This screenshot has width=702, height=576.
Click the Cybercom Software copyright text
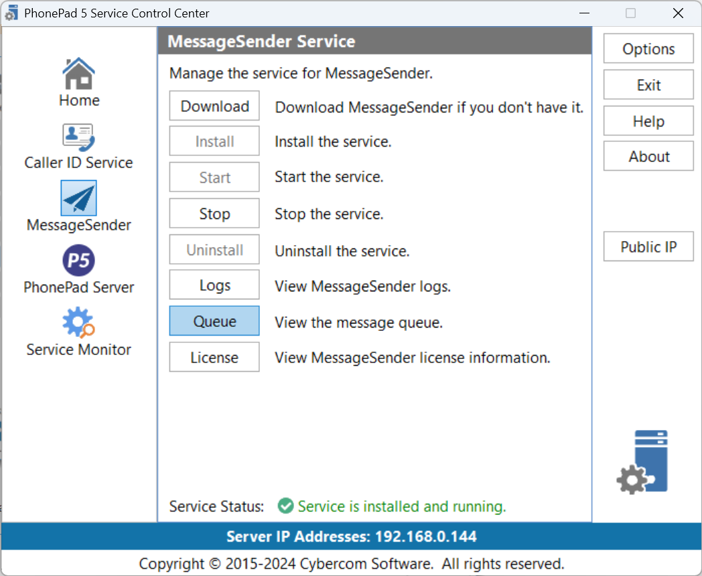point(352,563)
